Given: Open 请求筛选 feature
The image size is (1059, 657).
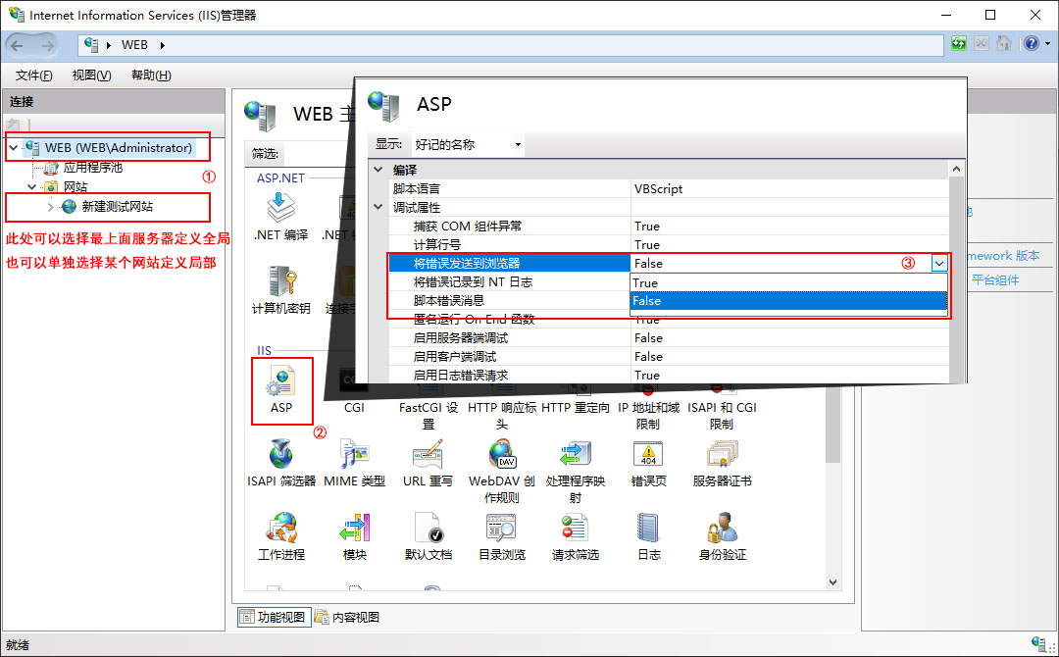Looking at the screenshot, I should click(x=576, y=536).
